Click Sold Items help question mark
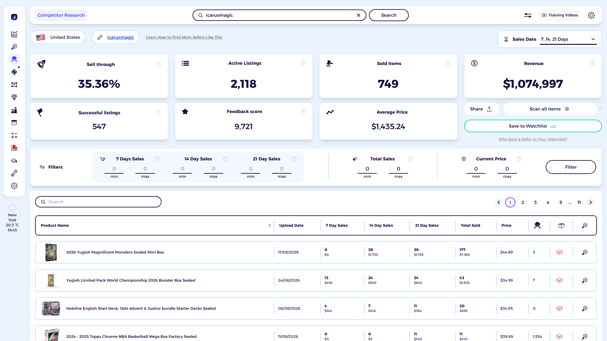607x341 pixels. point(448,63)
